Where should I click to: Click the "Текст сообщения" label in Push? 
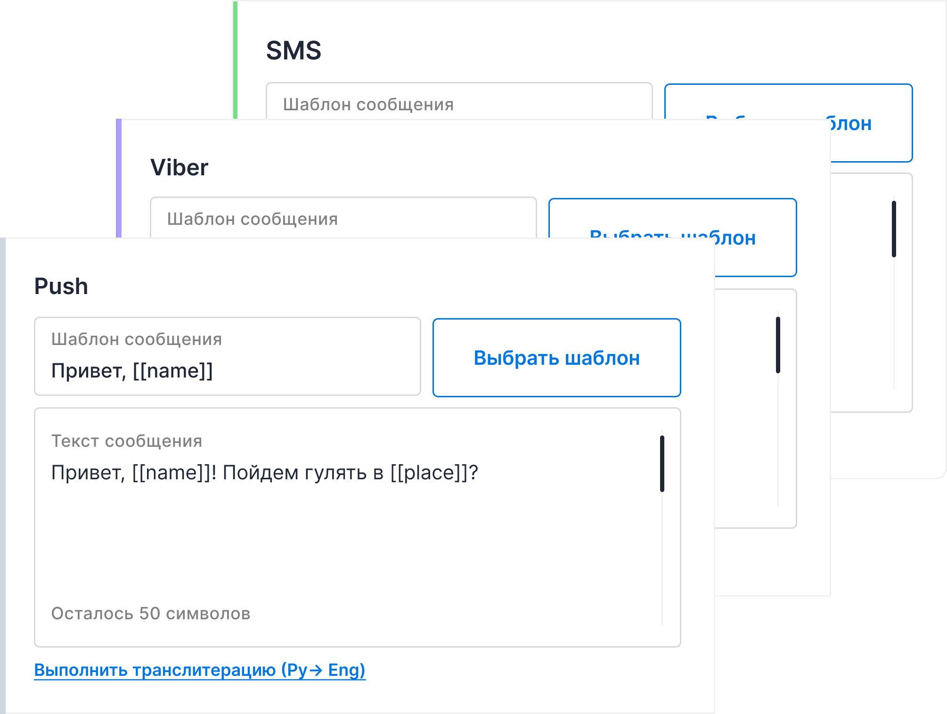click(x=127, y=441)
